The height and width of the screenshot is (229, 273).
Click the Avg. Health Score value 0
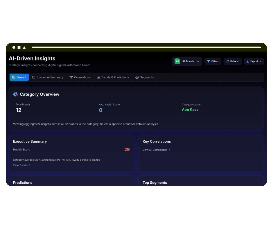pyautogui.click(x=101, y=110)
